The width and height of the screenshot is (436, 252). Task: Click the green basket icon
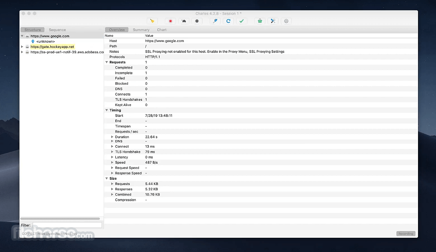click(x=260, y=21)
